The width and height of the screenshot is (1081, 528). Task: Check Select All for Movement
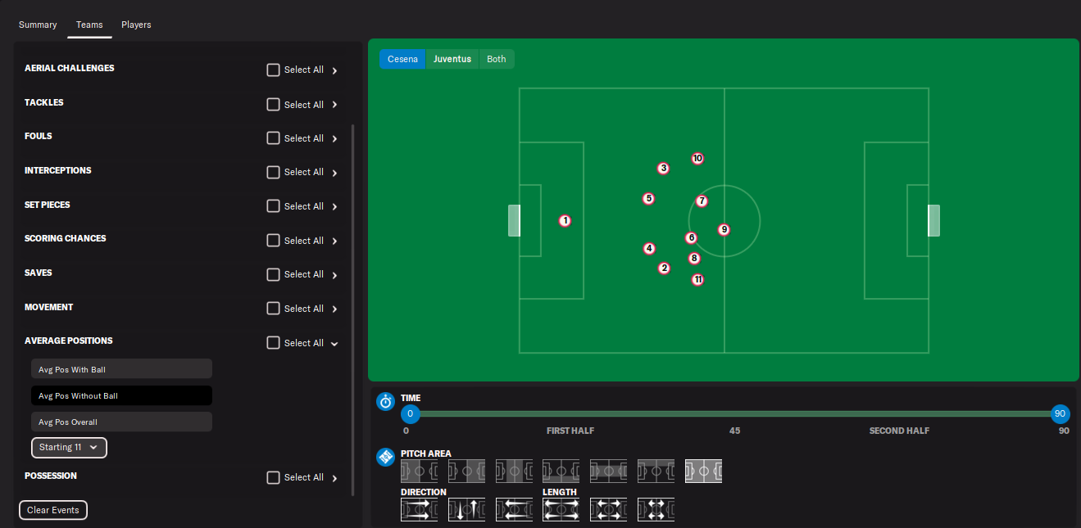(x=274, y=309)
